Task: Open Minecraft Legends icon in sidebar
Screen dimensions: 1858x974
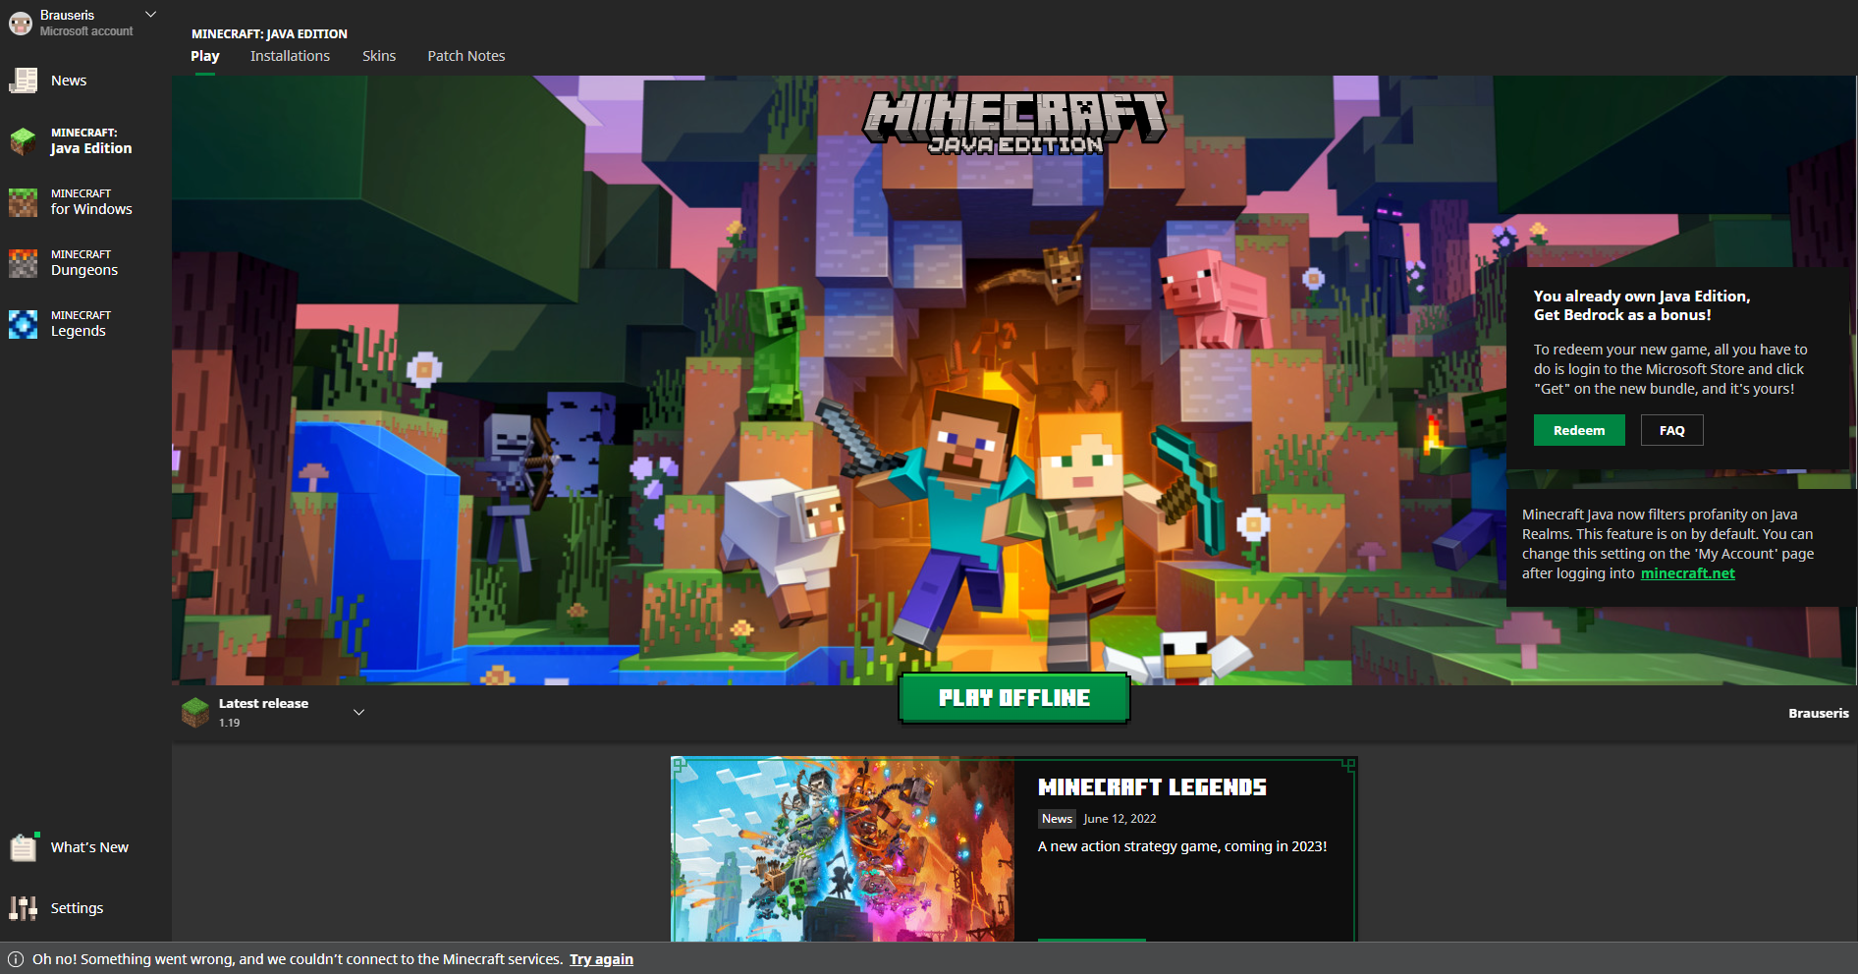Action: click(x=23, y=324)
